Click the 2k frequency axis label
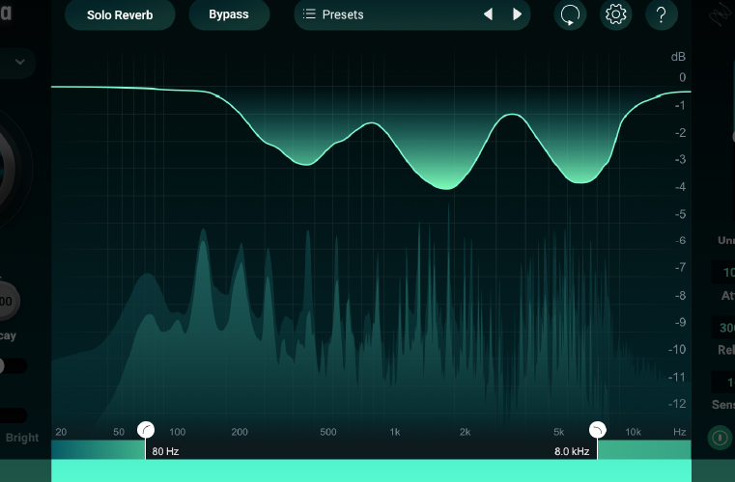The width and height of the screenshot is (735, 482). tap(465, 432)
